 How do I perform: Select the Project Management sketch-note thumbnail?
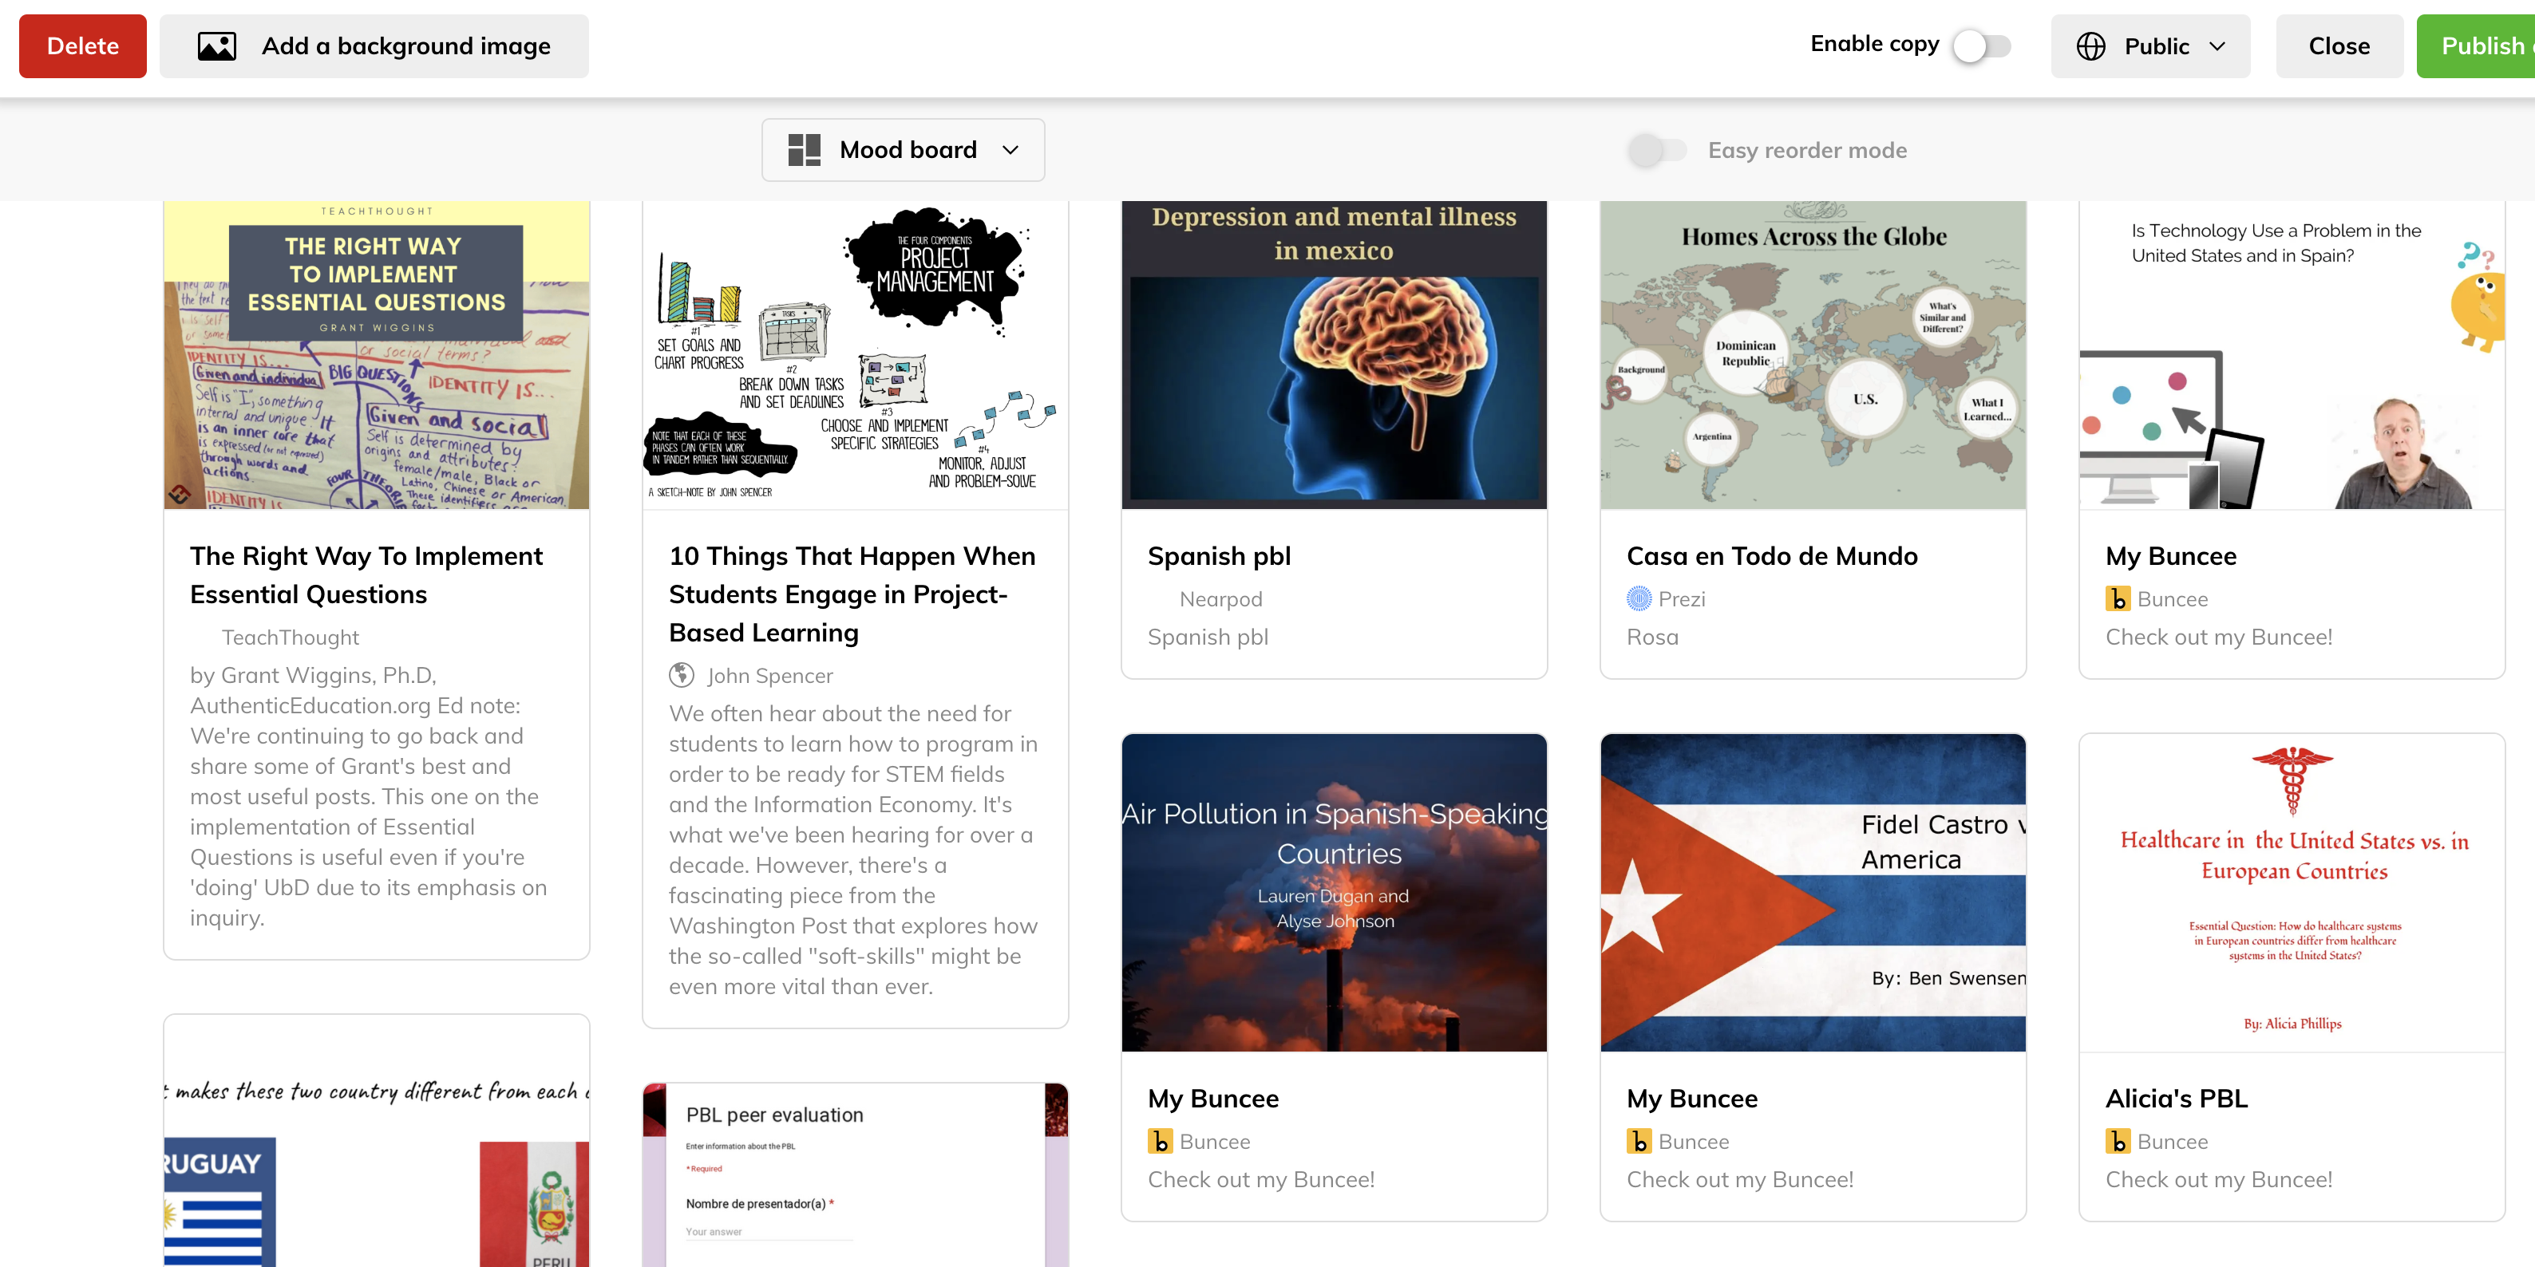tap(854, 354)
